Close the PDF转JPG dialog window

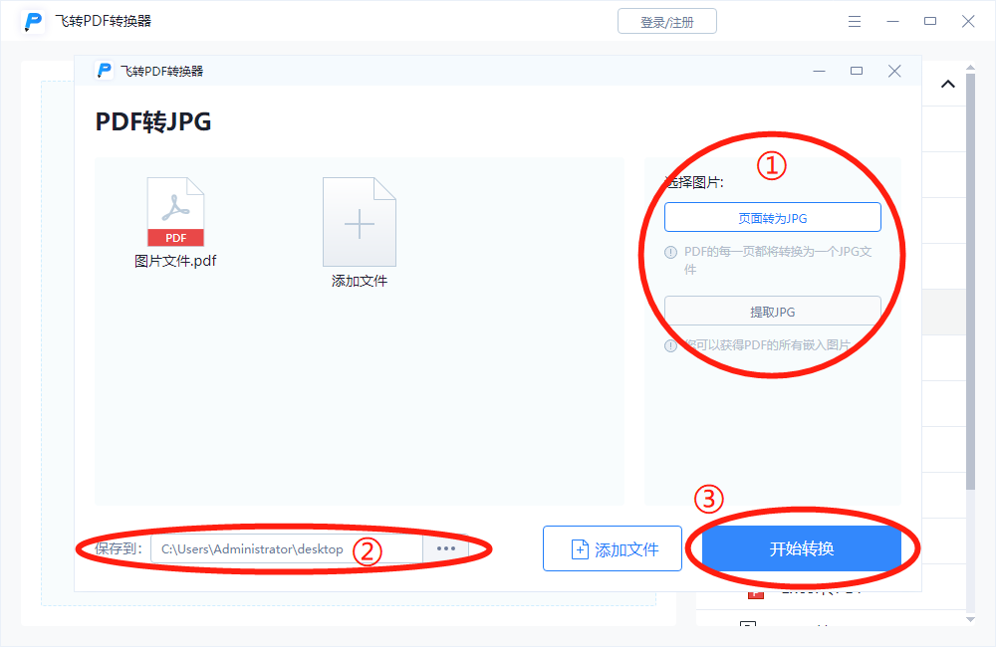pos(894,71)
